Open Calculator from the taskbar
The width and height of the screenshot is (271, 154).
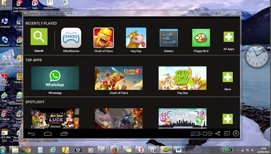click(40, 150)
